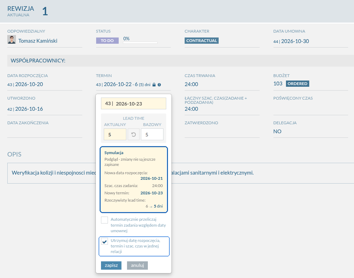The image size is (354, 278).
Task: Click the Utworzono date 2026-10-16
Action: click(x=29, y=109)
